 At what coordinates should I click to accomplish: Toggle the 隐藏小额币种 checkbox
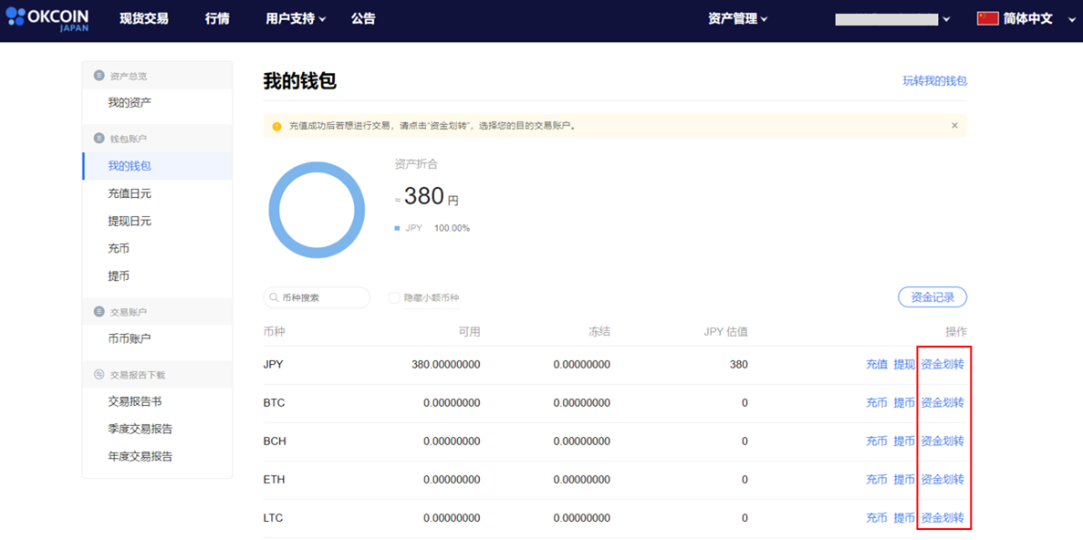click(x=394, y=297)
